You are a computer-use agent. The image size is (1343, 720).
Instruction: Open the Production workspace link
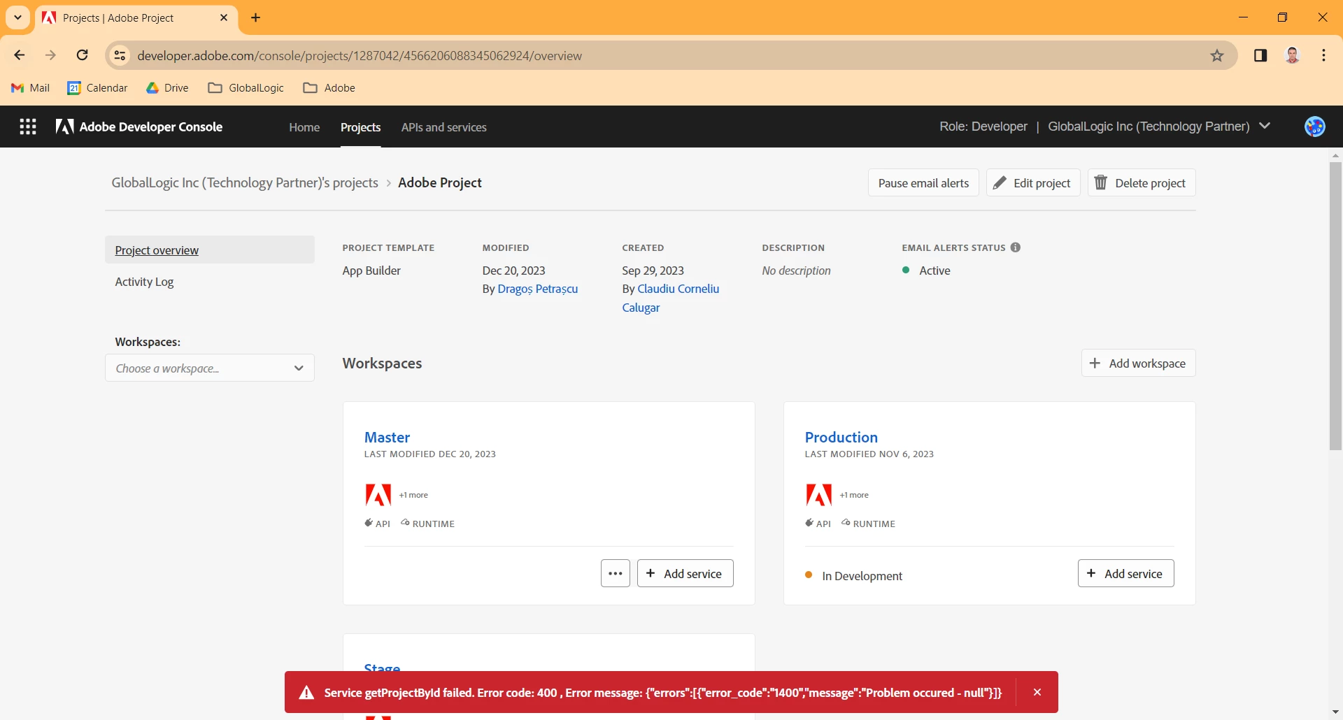coord(841,437)
